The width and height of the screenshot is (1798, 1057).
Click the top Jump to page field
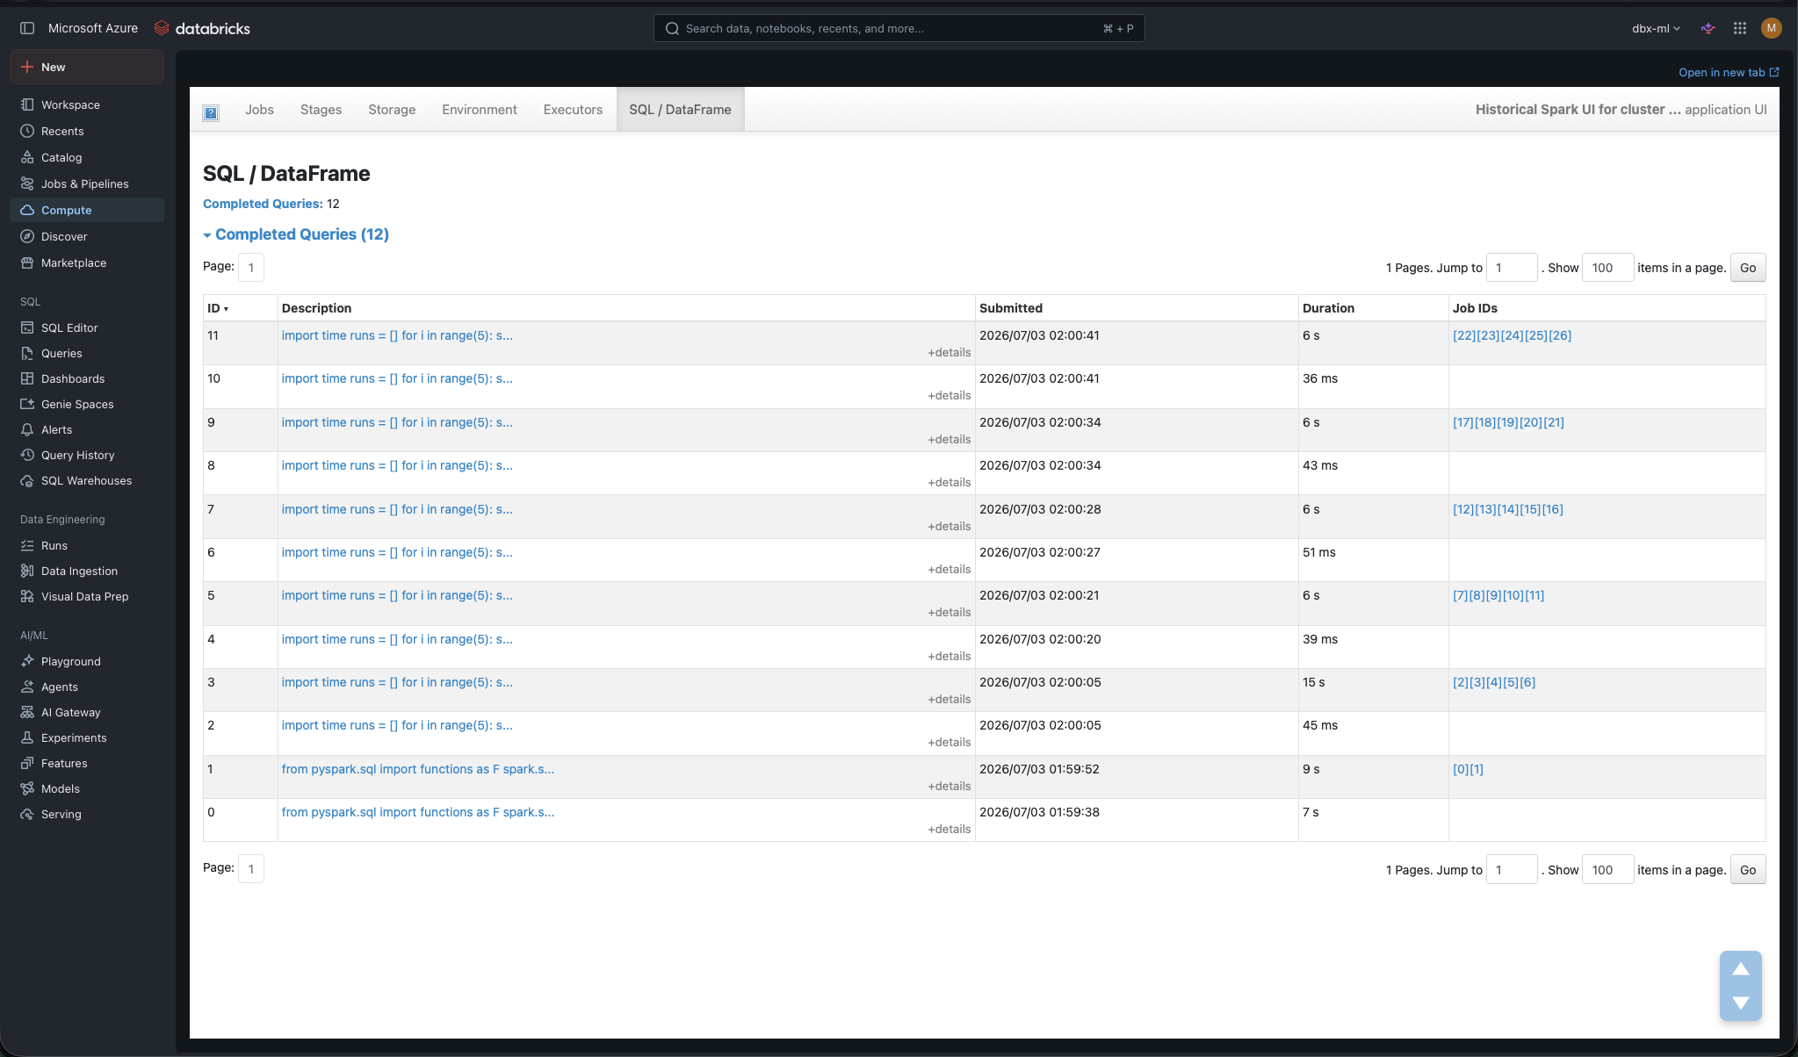click(x=1511, y=268)
